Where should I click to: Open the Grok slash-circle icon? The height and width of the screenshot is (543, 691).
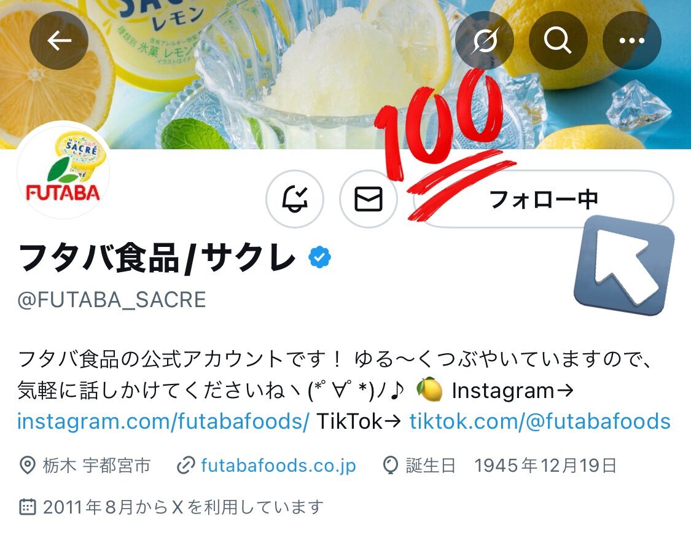[485, 41]
